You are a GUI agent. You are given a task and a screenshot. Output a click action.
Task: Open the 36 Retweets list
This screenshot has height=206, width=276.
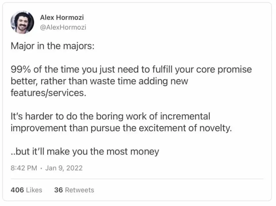coord(74,190)
